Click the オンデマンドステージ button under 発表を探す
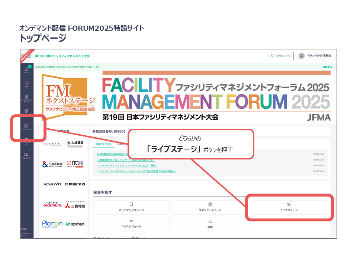The height and width of the screenshot is (267, 357). pyautogui.click(x=131, y=207)
